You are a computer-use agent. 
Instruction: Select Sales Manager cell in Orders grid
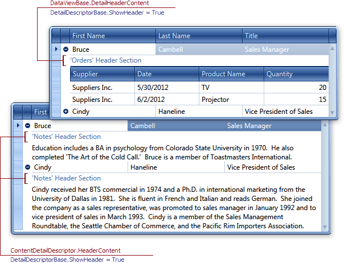pos(286,50)
